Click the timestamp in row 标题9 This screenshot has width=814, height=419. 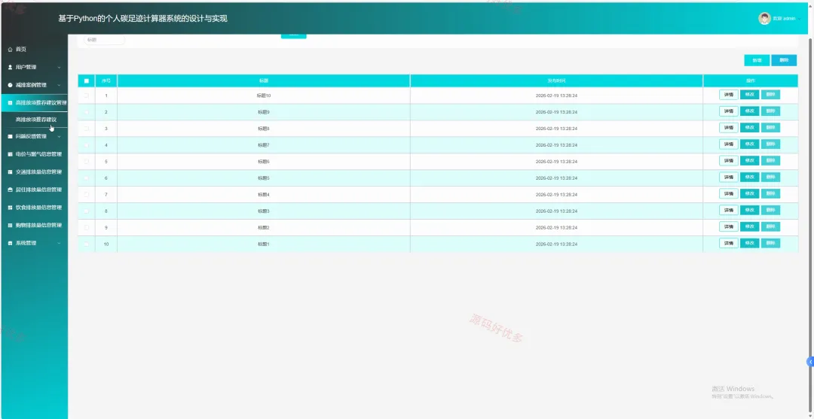(556, 112)
